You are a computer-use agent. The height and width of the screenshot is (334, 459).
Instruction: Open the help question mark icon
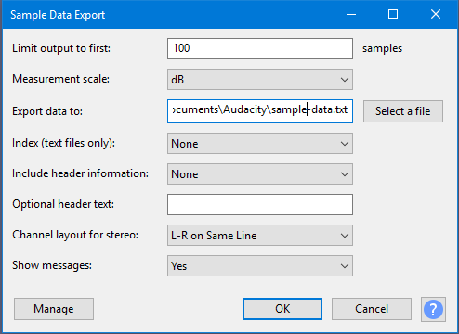(433, 309)
